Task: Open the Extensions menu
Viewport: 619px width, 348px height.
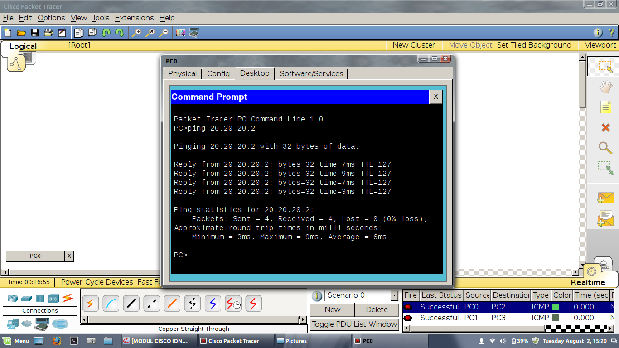Action: tap(134, 18)
